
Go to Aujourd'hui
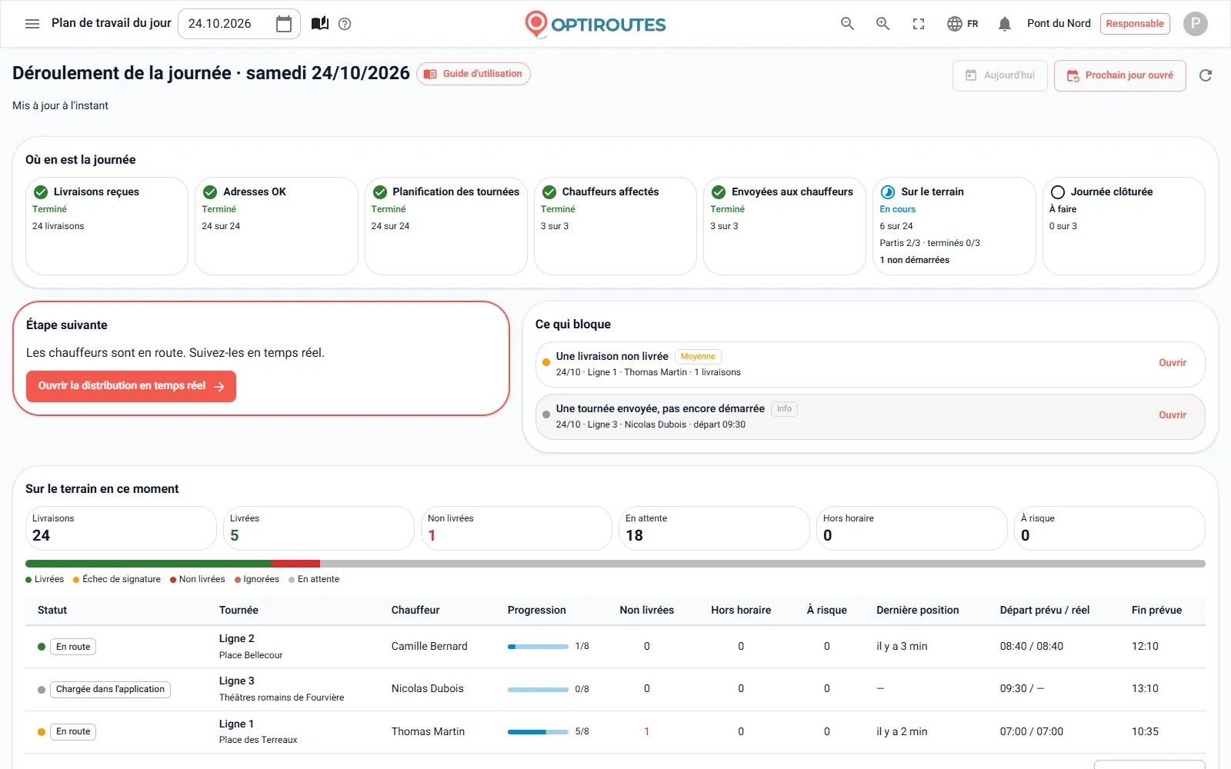pos(1000,75)
